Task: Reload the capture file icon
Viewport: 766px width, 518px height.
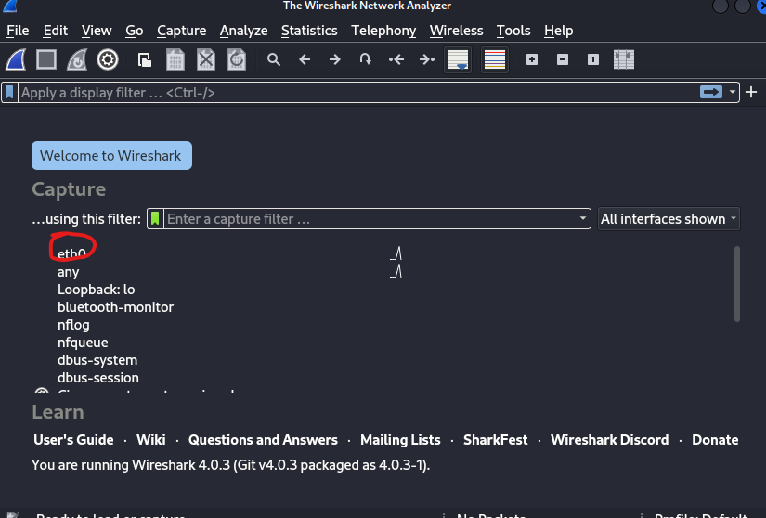Action: pyautogui.click(x=237, y=60)
